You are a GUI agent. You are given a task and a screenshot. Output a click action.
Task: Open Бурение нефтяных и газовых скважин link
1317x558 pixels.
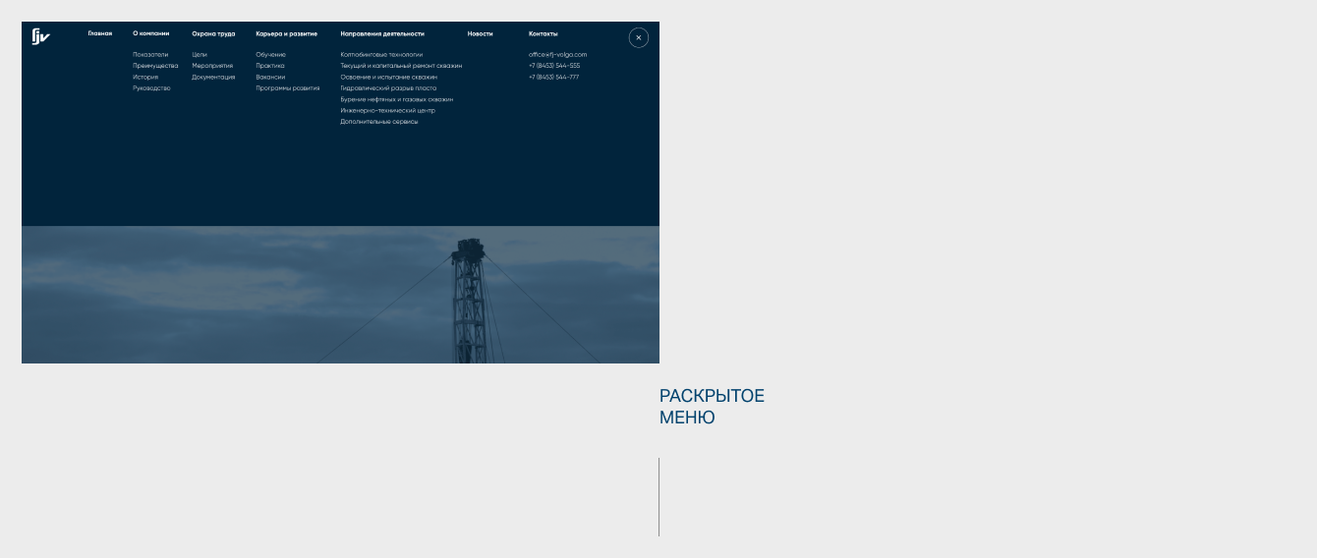click(x=397, y=99)
